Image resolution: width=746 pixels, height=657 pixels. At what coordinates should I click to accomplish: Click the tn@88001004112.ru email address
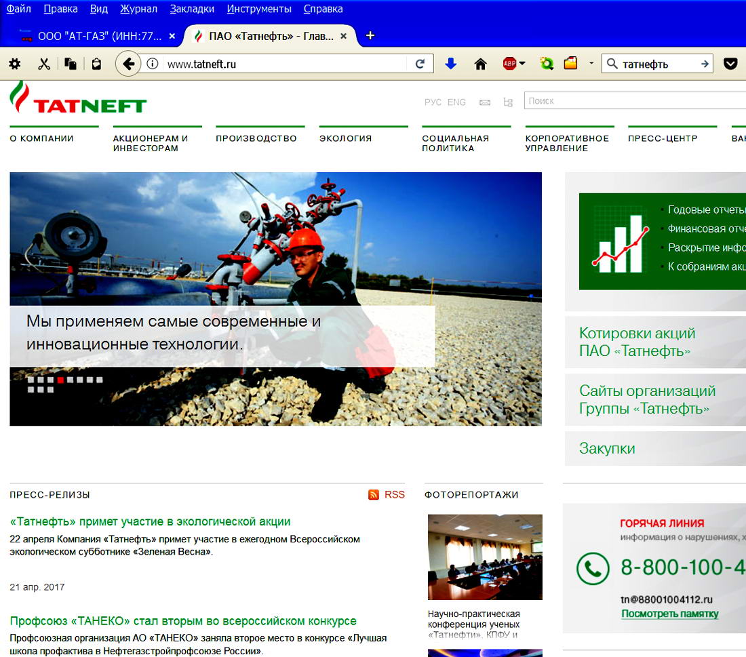667,599
